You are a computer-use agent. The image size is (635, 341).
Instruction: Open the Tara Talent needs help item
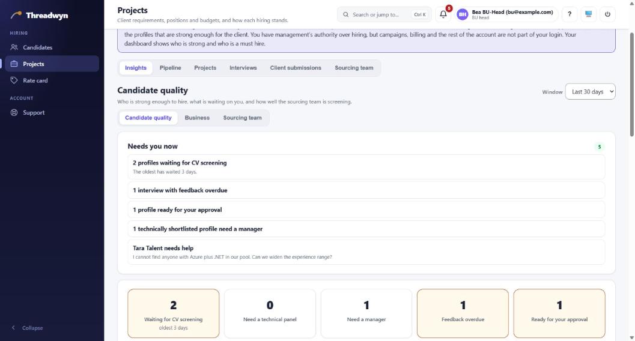pos(366,252)
